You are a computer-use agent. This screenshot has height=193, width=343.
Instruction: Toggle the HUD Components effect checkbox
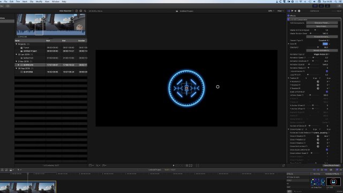click(288, 19)
